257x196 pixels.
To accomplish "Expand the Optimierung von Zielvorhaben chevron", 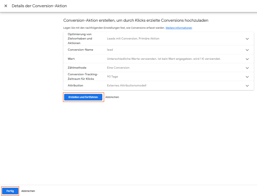I will point(247,39).
